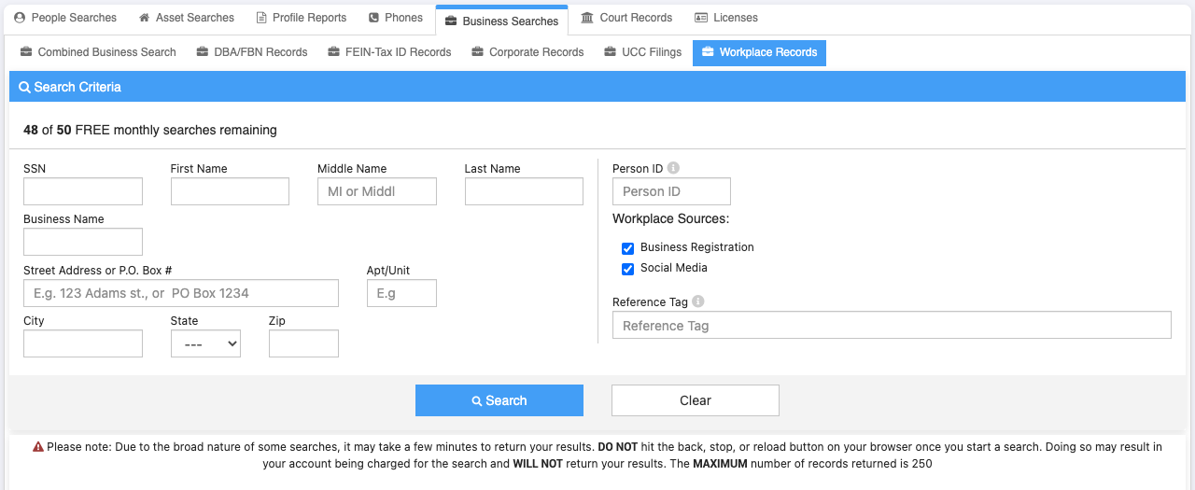Click the Person ID input field

point(671,191)
